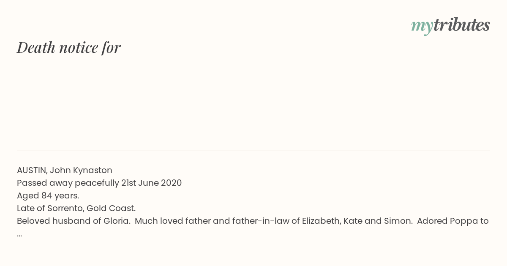Click the 'Beloved husband of Gloria' sentence
Viewport: 507px width, 266px height.
point(74,221)
